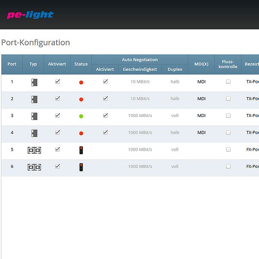Viewport: 259px width, 259px height.
Task: Click the Status column header
Action: [x=81, y=64]
